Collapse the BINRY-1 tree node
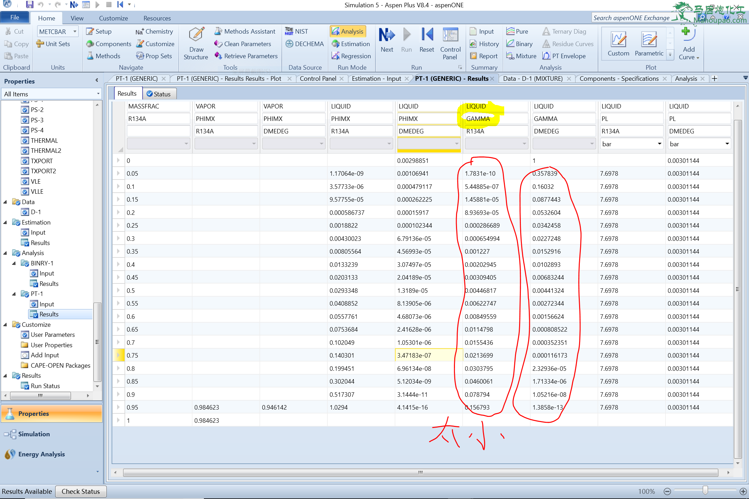The height and width of the screenshot is (499, 749). click(x=14, y=263)
